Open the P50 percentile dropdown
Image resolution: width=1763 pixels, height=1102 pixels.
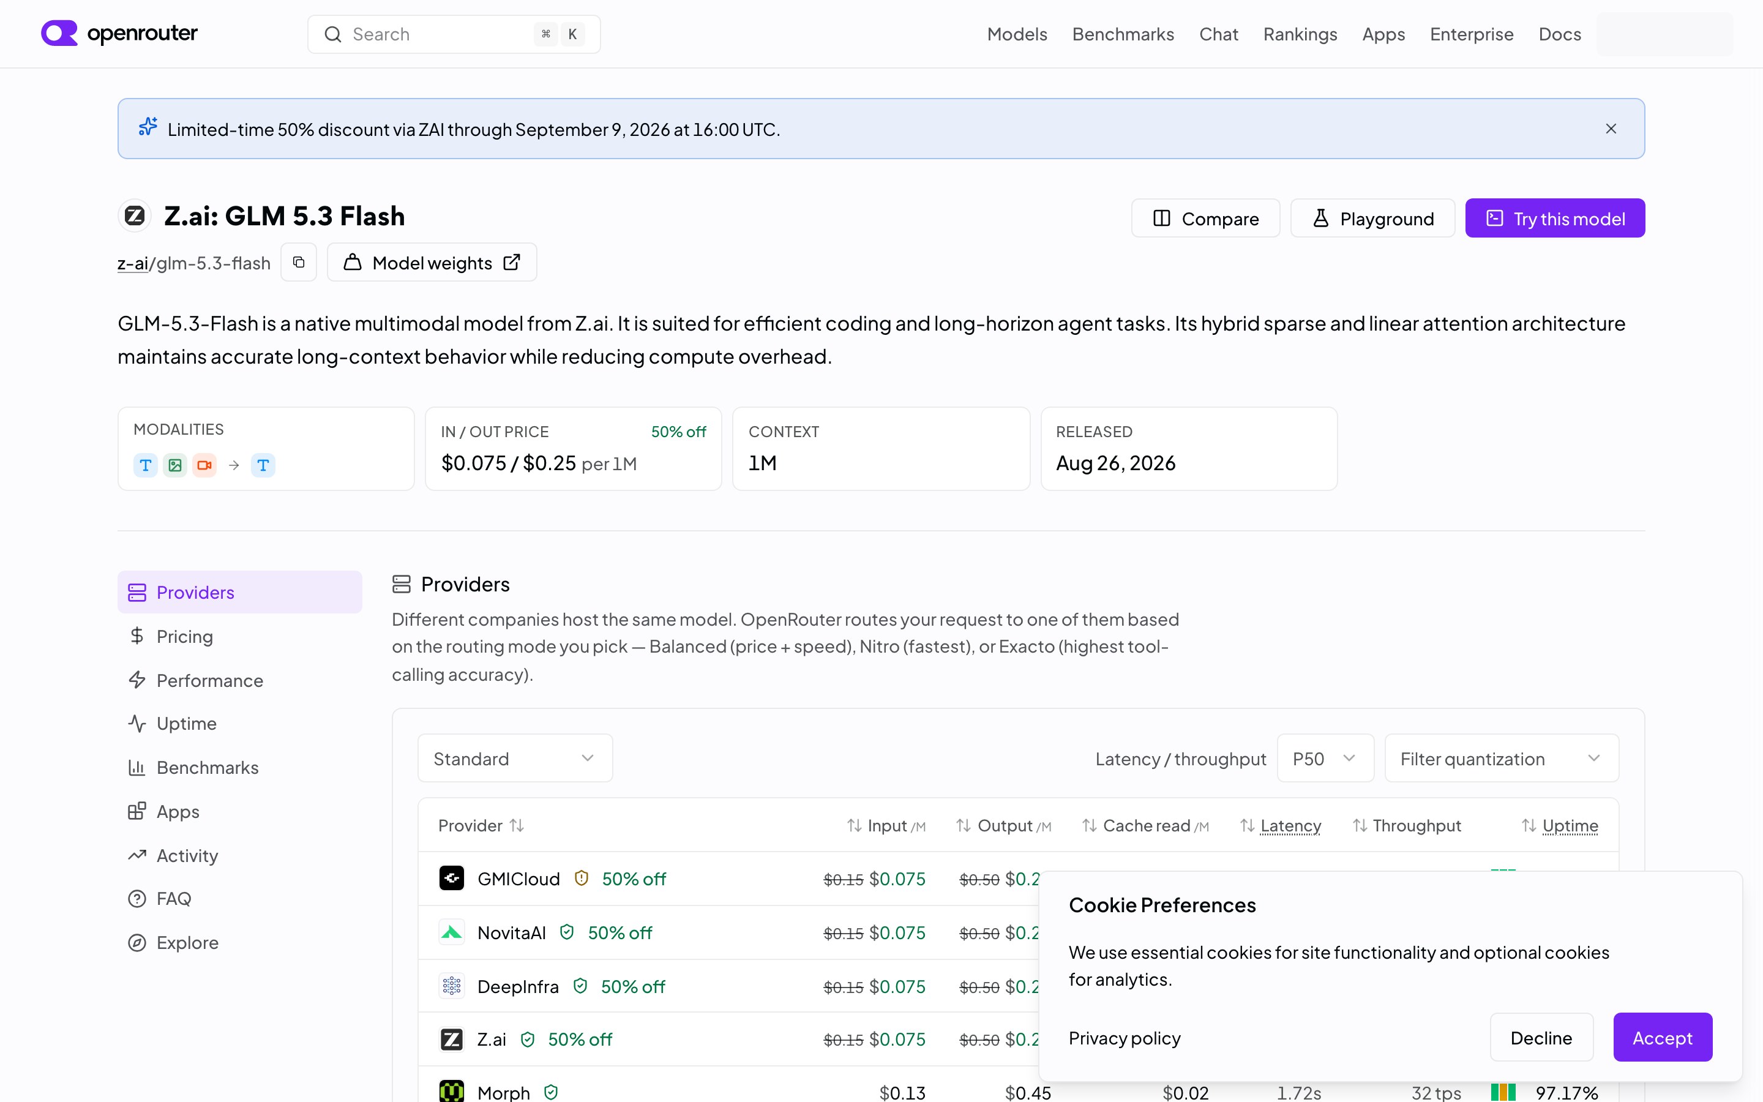click(x=1325, y=758)
